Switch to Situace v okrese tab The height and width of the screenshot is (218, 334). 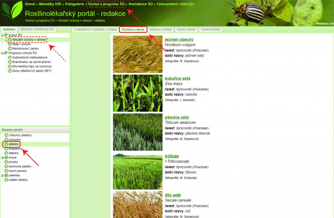tap(160, 30)
